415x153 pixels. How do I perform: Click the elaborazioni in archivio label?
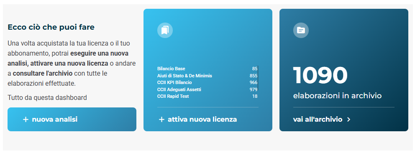tap(338, 96)
